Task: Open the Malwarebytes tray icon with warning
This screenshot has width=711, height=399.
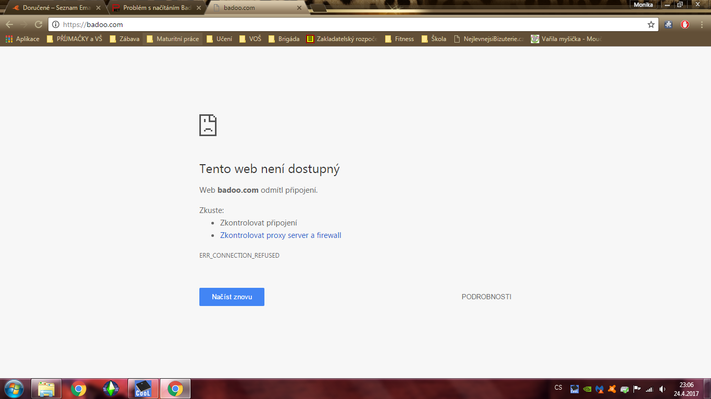Action: coord(600,389)
